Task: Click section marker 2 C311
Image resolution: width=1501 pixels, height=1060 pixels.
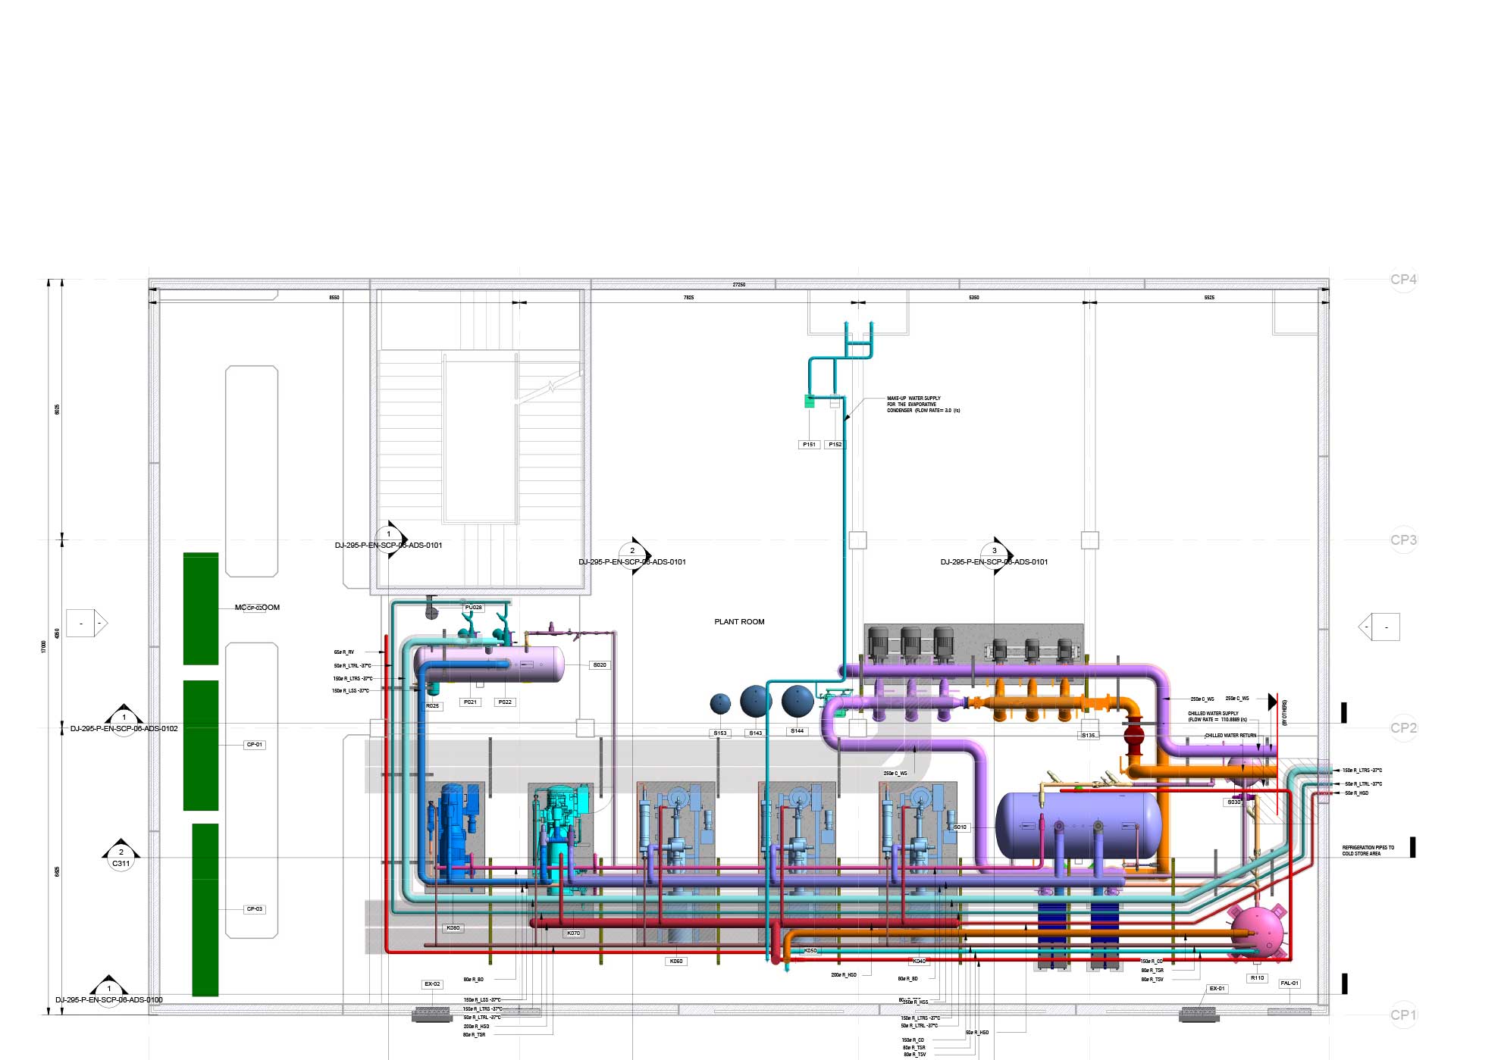Action: [121, 857]
